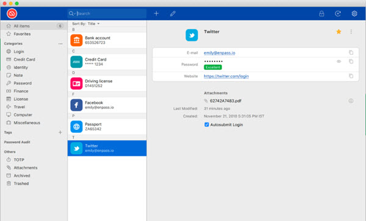Toggle the favorite star for Twitter

click(x=339, y=32)
